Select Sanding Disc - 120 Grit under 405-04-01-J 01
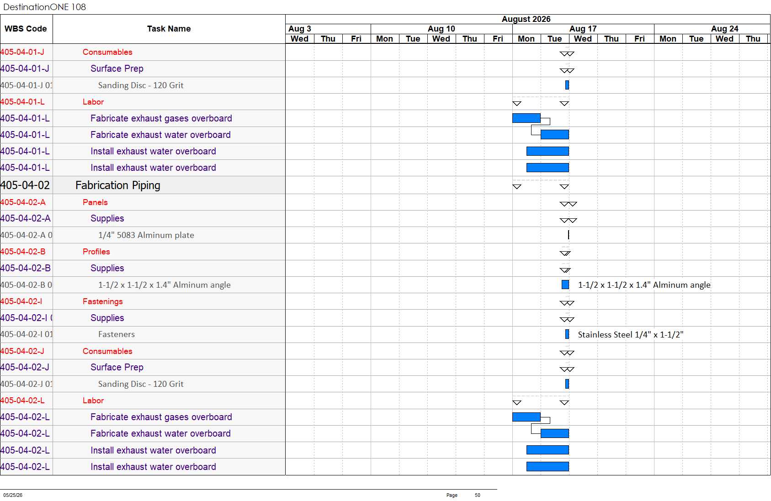The image size is (771, 501). (141, 85)
